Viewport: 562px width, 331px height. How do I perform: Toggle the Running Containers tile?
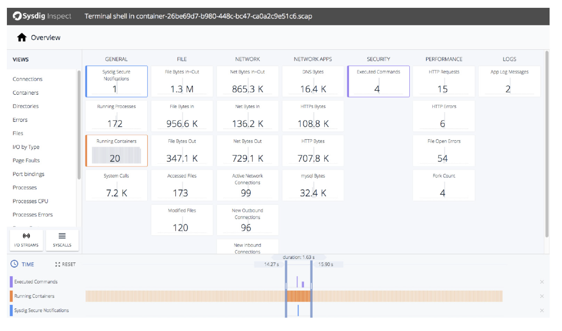(116, 150)
